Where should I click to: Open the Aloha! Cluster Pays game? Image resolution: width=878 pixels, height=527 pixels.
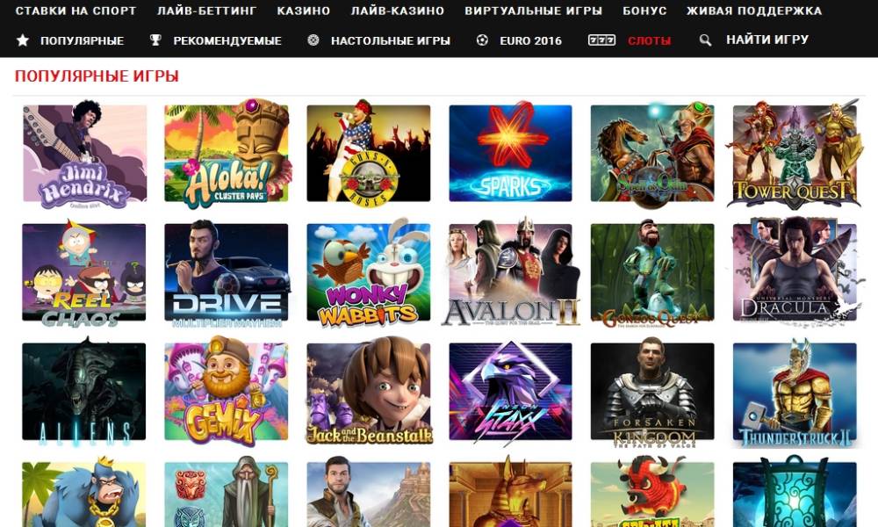point(227,154)
